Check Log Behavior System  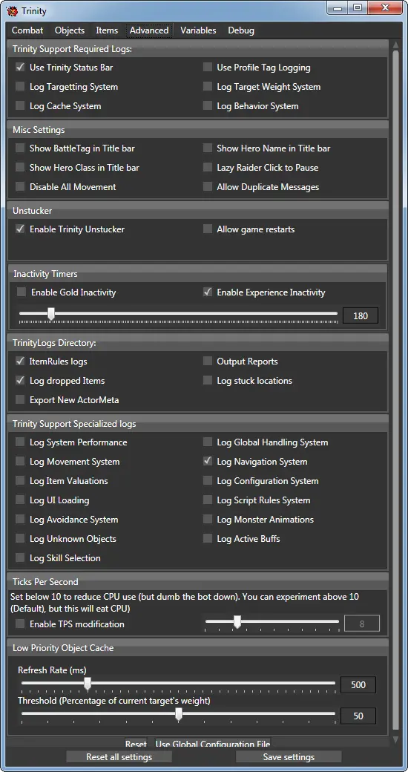pyautogui.click(x=208, y=106)
